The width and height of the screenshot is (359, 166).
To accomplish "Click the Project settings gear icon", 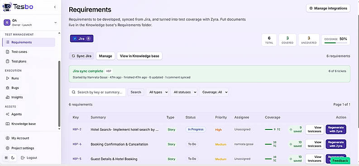I will [7, 148].
